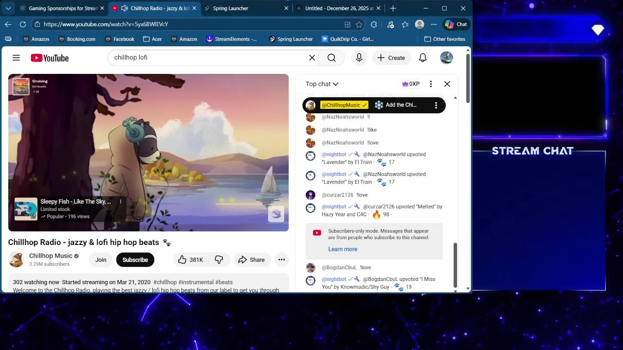The width and height of the screenshot is (623, 350).
Task: Open the YouTube account avatar menu
Action: tap(446, 58)
